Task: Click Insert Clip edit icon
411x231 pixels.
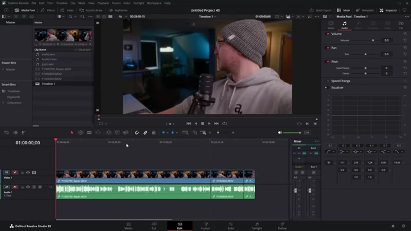Action: [x=109, y=133]
